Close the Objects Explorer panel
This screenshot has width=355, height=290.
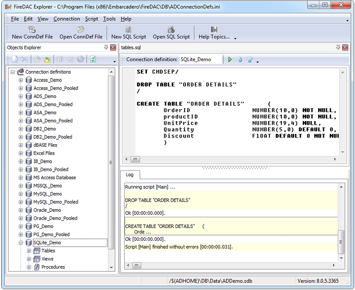click(x=113, y=47)
